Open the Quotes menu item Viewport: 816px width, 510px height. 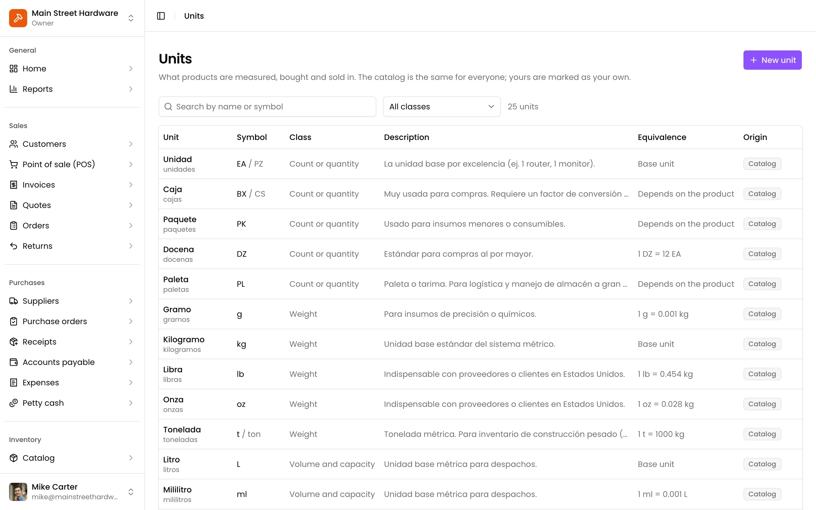pyautogui.click(x=72, y=205)
